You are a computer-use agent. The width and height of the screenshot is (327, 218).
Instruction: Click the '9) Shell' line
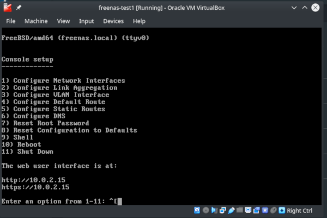[x=17, y=137]
